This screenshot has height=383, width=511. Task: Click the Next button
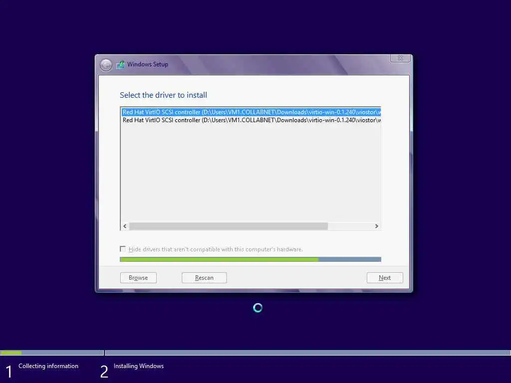click(x=385, y=278)
